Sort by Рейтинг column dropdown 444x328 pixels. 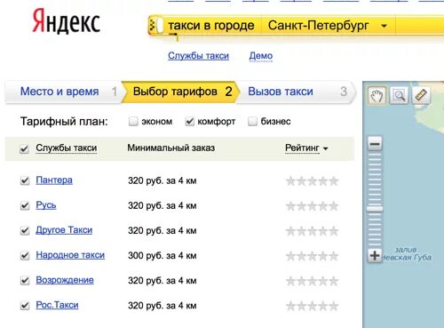pyautogui.click(x=306, y=148)
